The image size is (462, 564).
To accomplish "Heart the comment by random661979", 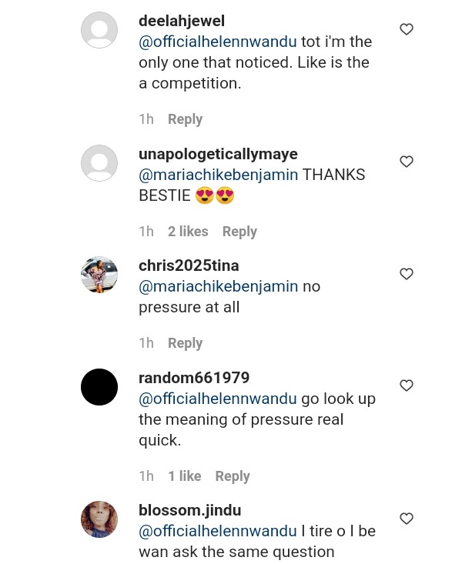I will pyautogui.click(x=407, y=385).
